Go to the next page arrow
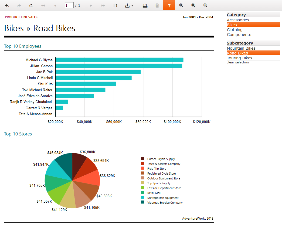Screen dimensions: 282x228 point(91,5)
